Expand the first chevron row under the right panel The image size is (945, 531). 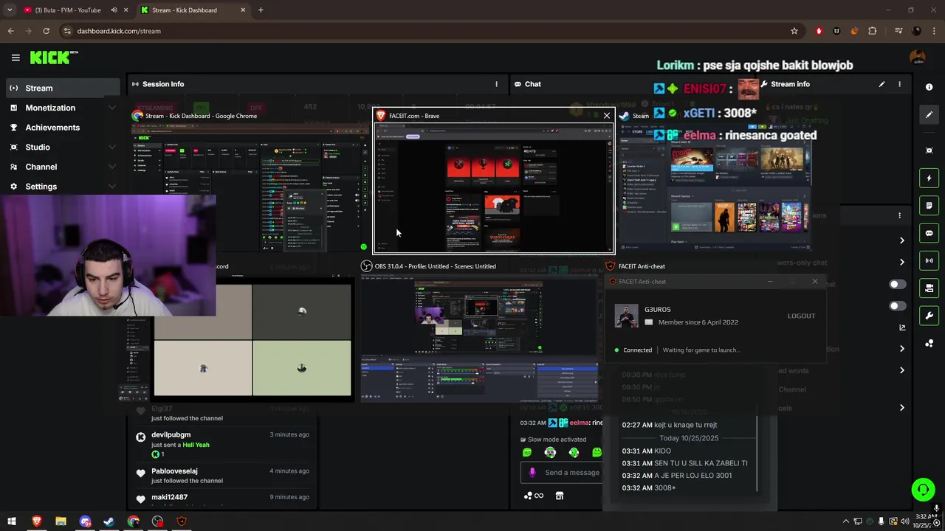(901, 240)
